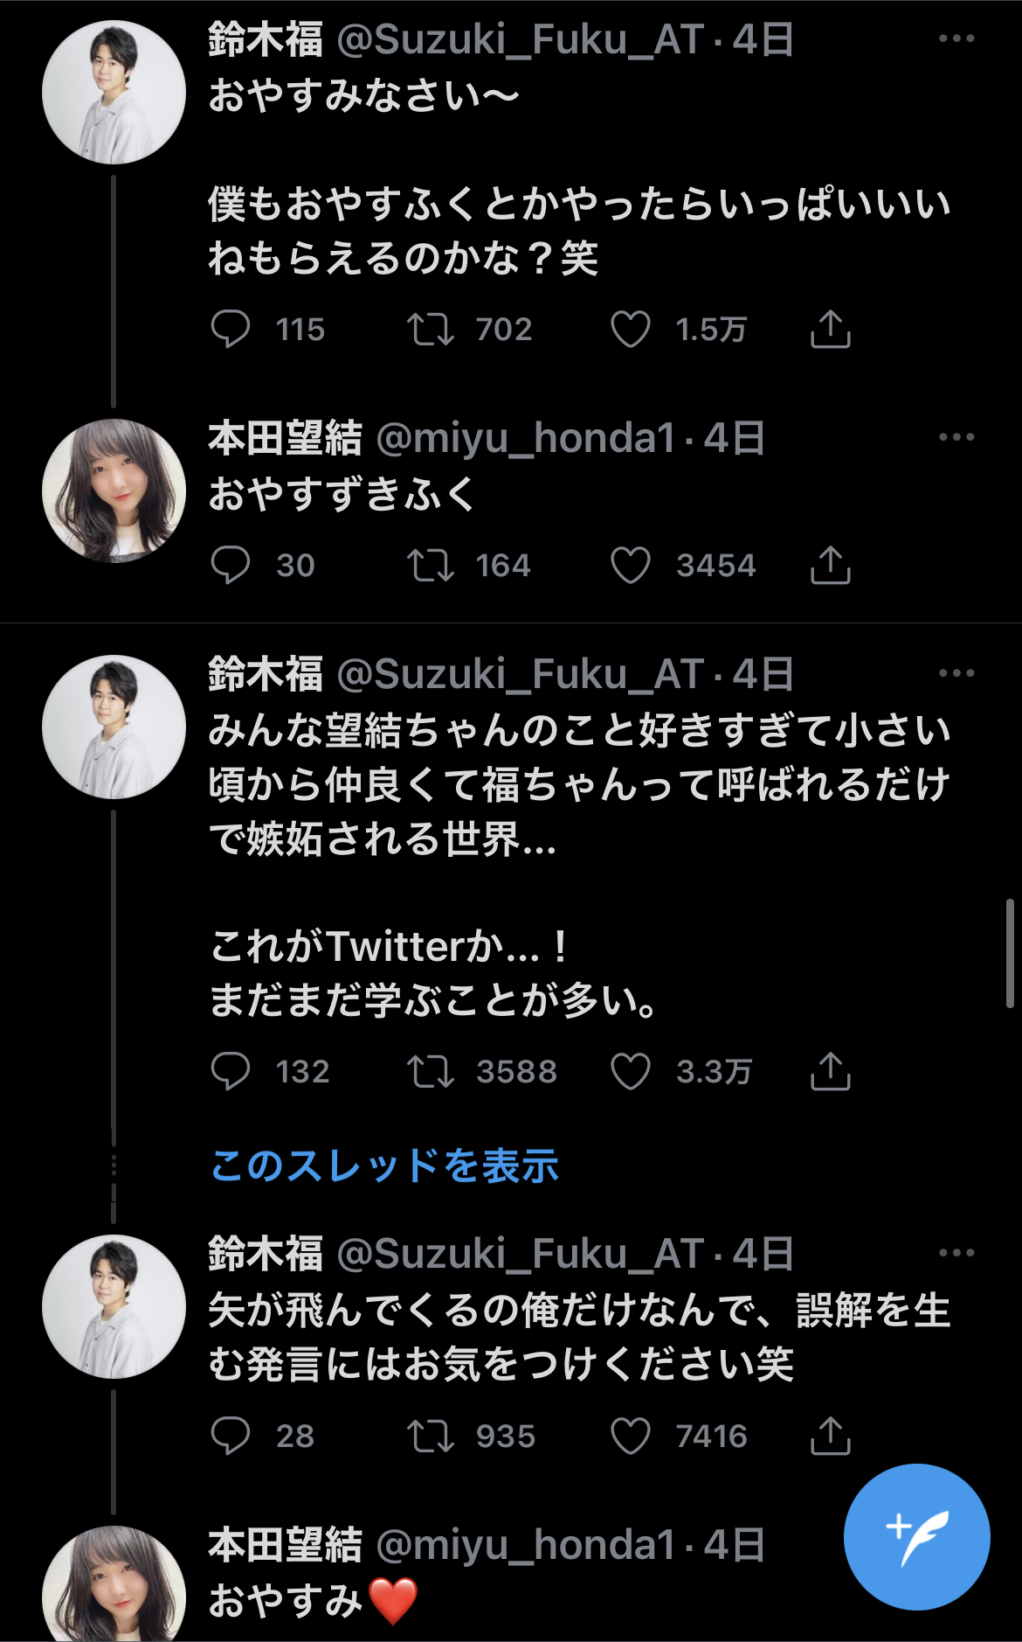The image size is (1022, 1642).
Task: Open options menu on the おやすずきふく tweet
Action: [x=956, y=437]
